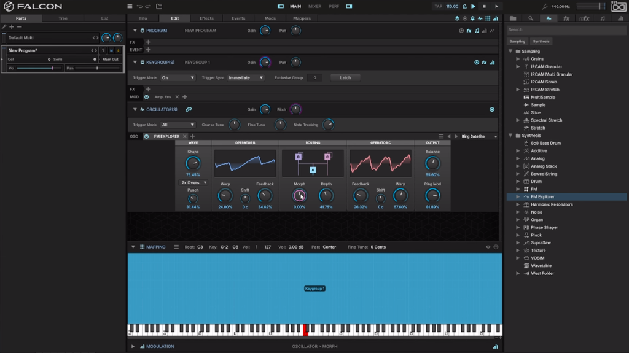The width and height of the screenshot is (629, 353).
Task: Select operator A in routing display
Action: point(313,170)
